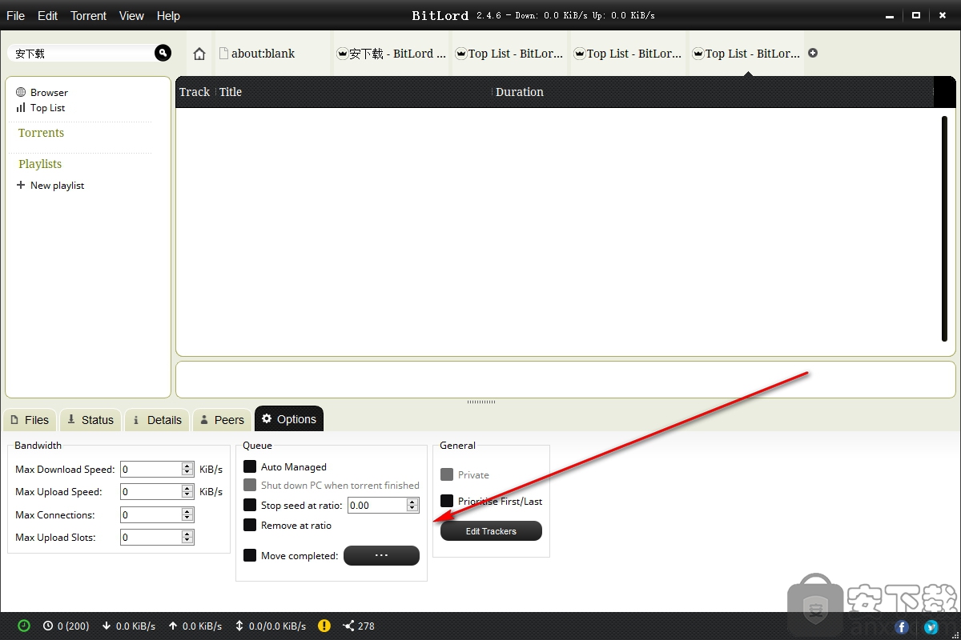Click the plus icon for New playlist
The image size is (961, 640).
tap(21, 185)
